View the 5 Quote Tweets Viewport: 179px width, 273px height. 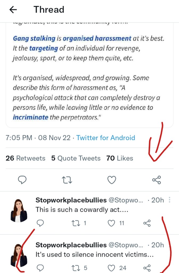click(76, 158)
